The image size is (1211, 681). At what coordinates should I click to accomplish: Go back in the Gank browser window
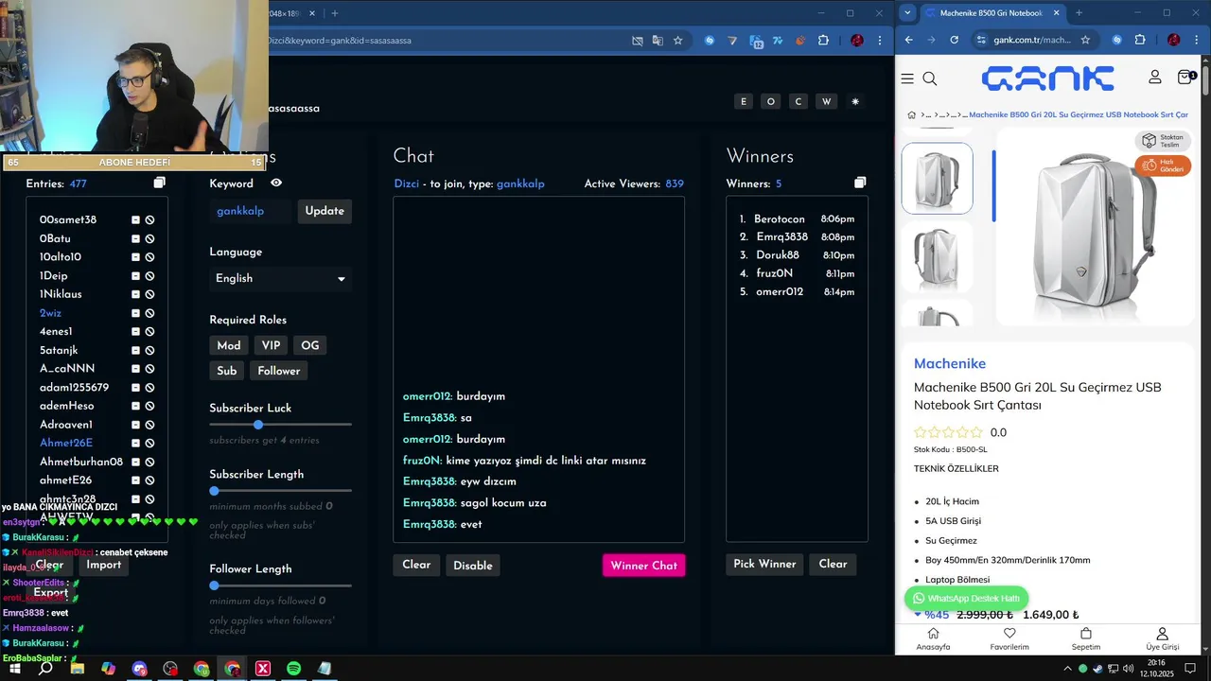pyautogui.click(x=908, y=40)
